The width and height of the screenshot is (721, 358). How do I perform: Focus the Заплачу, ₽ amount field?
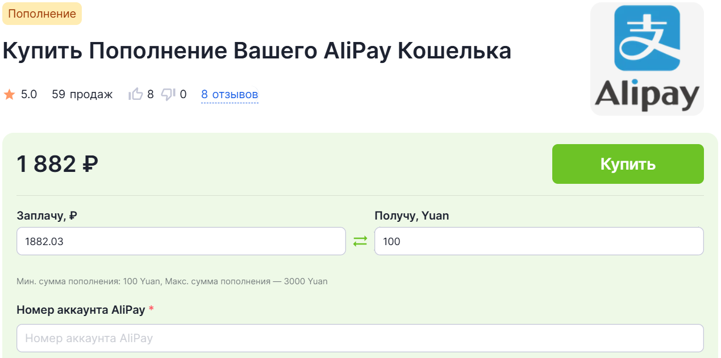[181, 241]
